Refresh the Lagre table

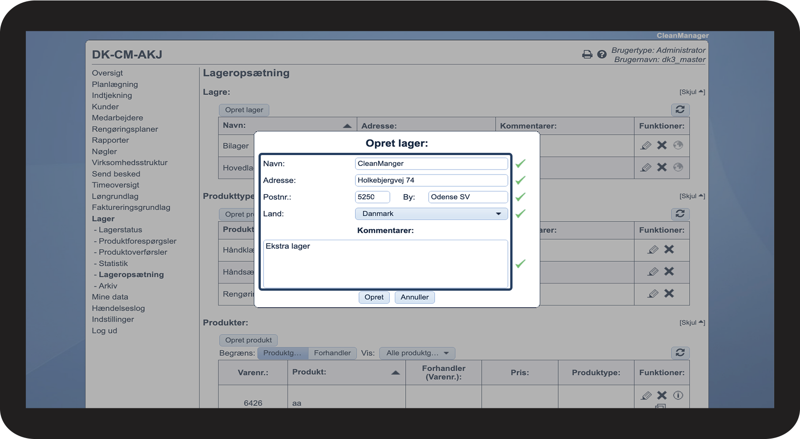[680, 109]
